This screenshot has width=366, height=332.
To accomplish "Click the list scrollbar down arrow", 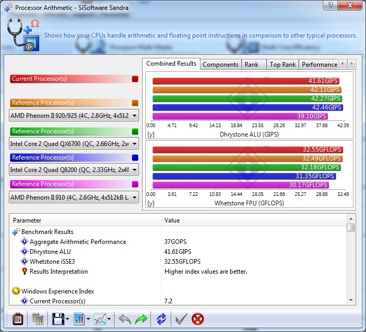I will pos(350,300).
